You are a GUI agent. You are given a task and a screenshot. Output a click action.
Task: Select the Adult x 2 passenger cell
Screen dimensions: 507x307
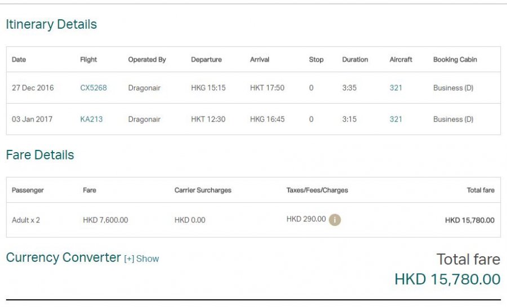(x=26, y=220)
